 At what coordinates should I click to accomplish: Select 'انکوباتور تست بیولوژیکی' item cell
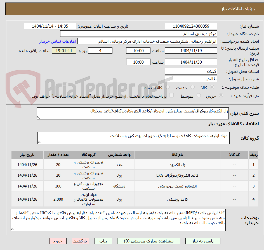[x=177, y=186]
